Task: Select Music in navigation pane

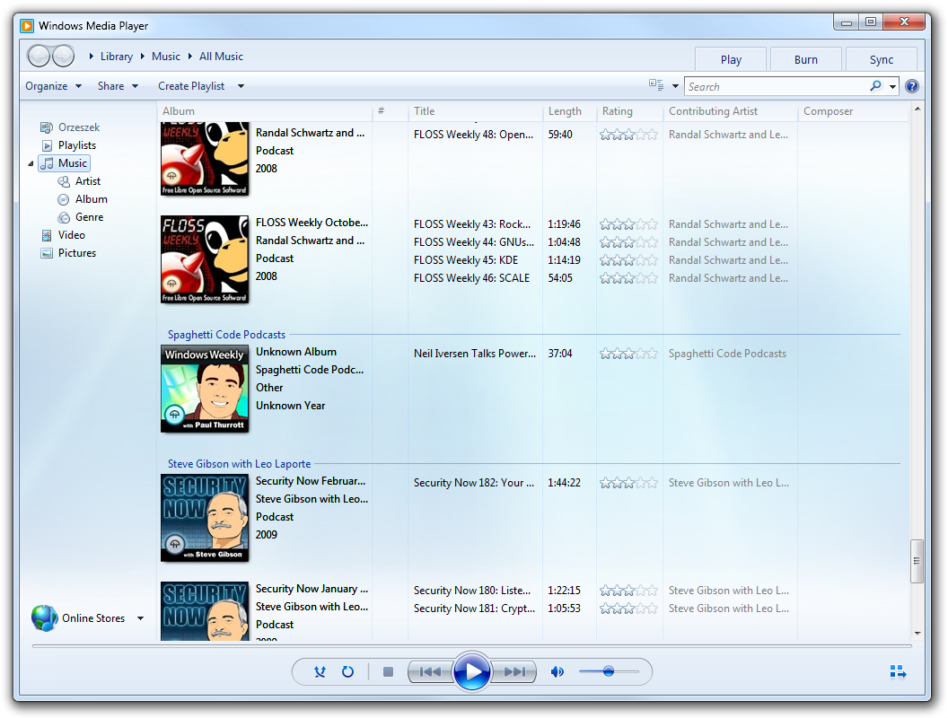Action: pyautogui.click(x=64, y=163)
